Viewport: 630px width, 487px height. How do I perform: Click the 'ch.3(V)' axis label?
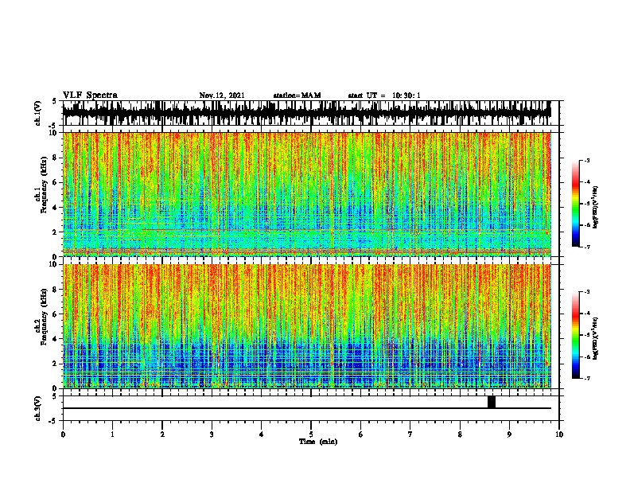pyautogui.click(x=38, y=408)
